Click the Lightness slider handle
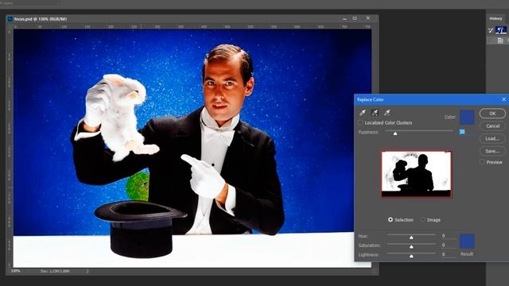The width and height of the screenshot is (509, 286). click(x=411, y=256)
